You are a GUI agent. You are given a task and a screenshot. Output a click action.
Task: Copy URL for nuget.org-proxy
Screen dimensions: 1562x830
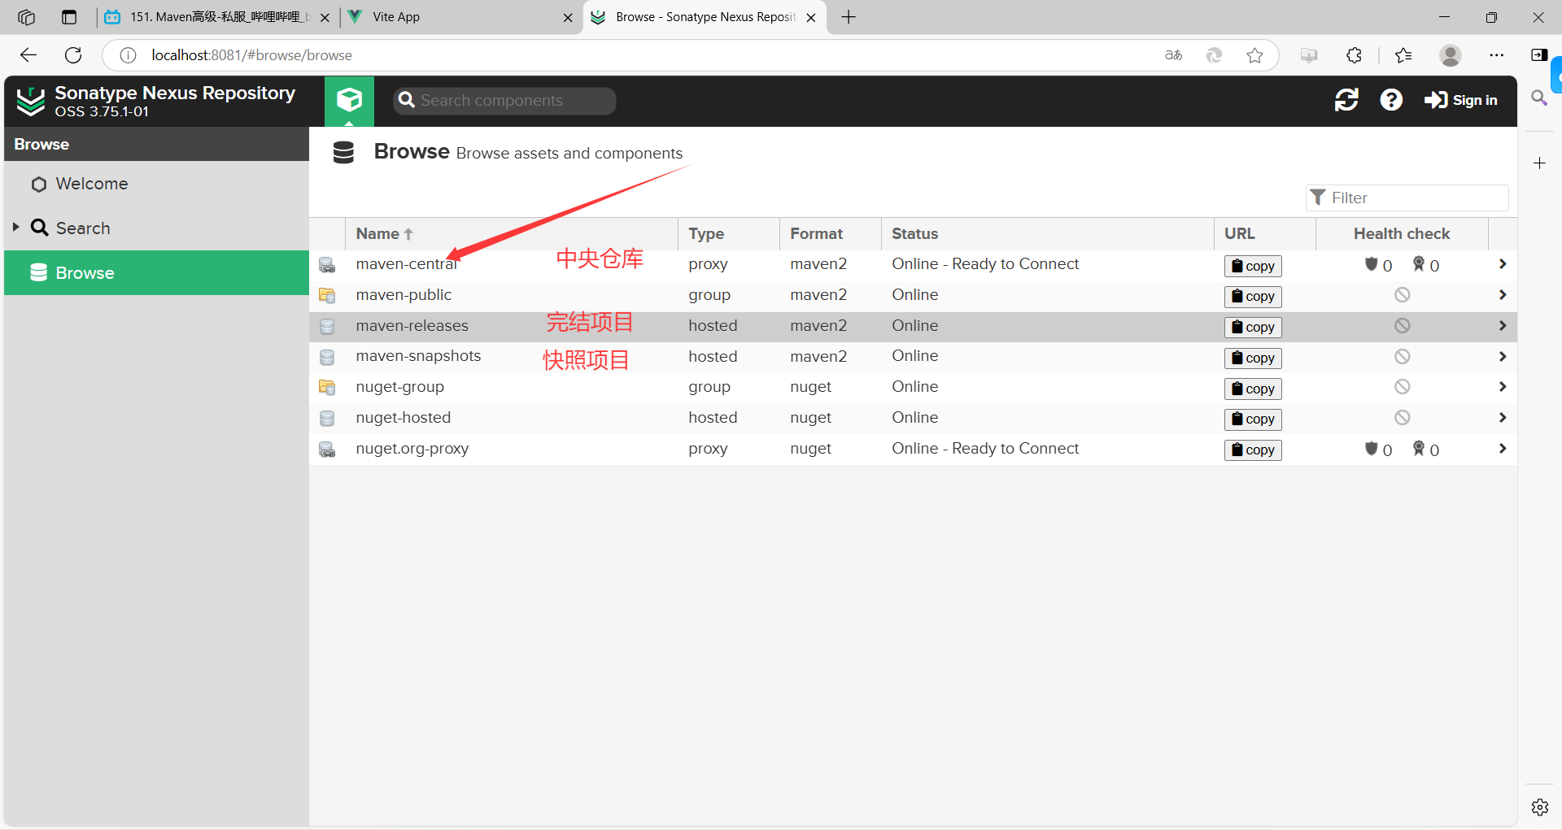click(1253, 450)
